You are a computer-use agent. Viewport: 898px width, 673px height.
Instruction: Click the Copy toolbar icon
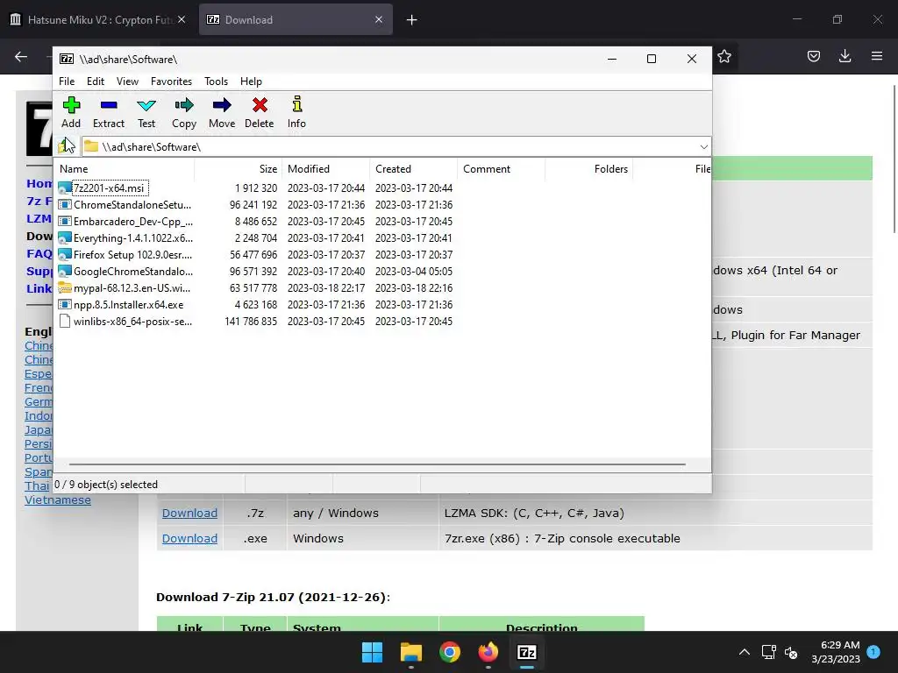point(184,105)
